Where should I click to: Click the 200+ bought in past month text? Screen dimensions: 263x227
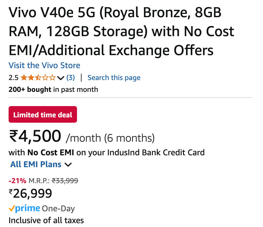point(53,89)
